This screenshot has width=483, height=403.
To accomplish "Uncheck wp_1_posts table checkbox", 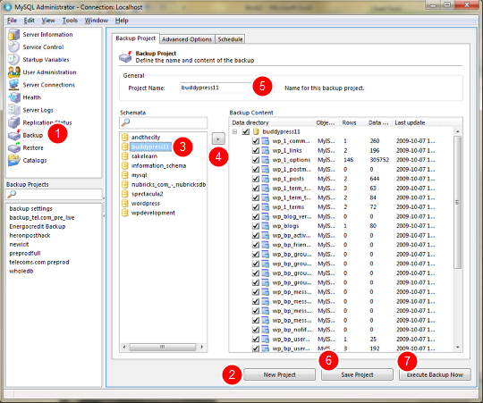I will pos(256,179).
